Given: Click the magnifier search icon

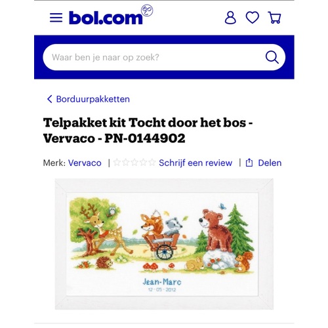Looking at the screenshot, I should [x=272, y=57].
